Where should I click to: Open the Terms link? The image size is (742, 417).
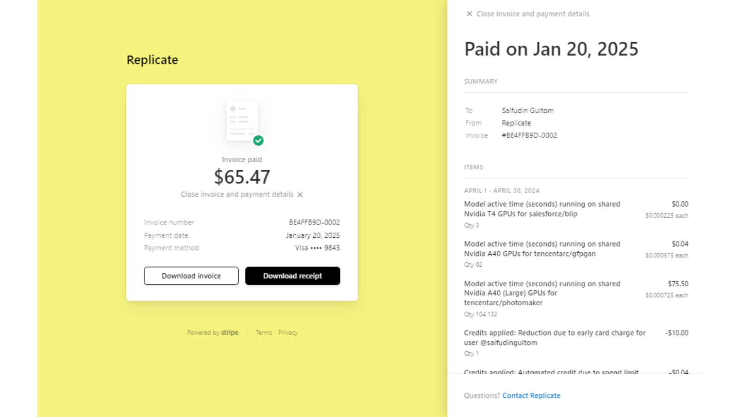[x=264, y=333]
